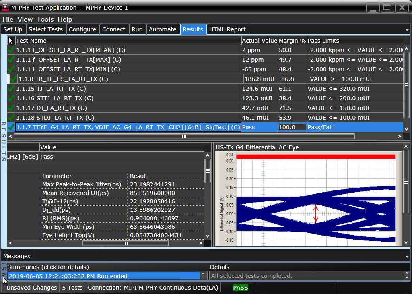Screen dimensions: 412x294
Task: Click the M-PHY application icon in title bar
Action: [x=5, y=8]
